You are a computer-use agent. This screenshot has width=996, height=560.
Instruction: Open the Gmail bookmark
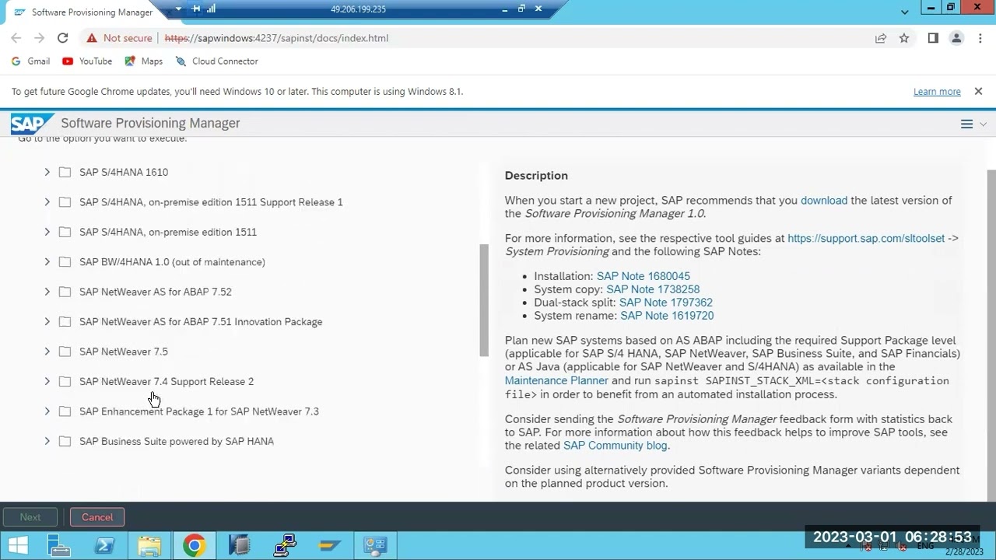click(x=30, y=61)
